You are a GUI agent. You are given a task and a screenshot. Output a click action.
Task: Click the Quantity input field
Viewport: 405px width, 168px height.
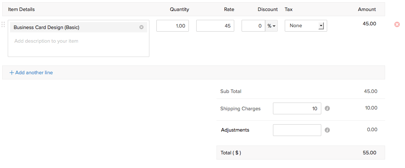click(173, 26)
